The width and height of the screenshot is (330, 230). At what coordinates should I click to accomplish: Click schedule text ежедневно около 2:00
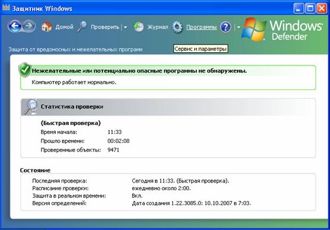tap(161, 189)
